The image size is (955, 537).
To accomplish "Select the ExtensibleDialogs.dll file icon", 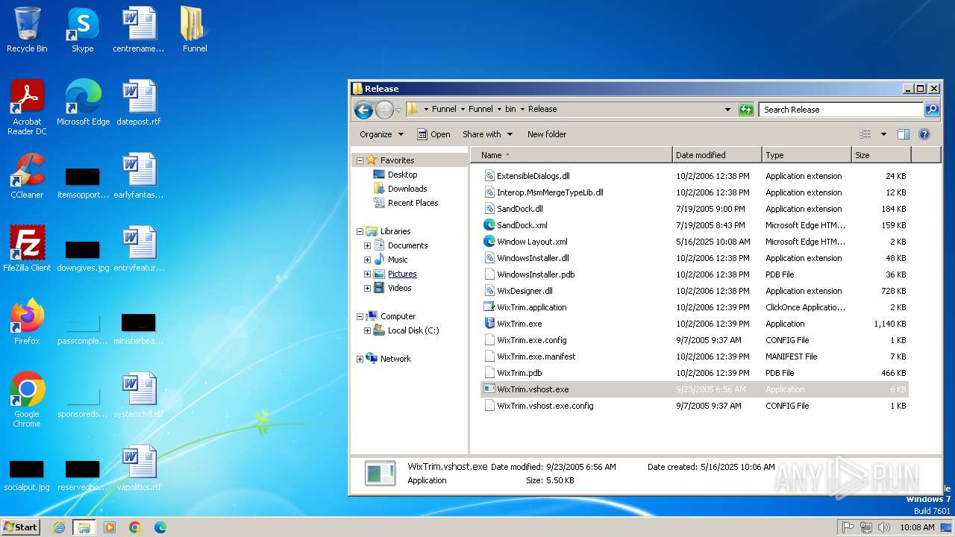I will (489, 176).
